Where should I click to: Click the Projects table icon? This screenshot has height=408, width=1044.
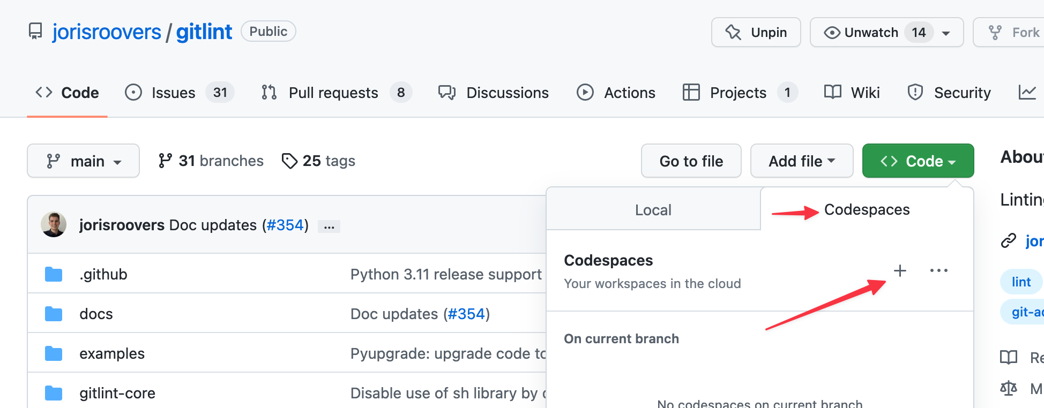pos(691,93)
